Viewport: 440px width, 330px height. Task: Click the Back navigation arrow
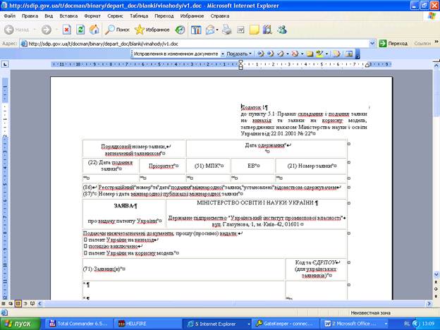click(9, 30)
